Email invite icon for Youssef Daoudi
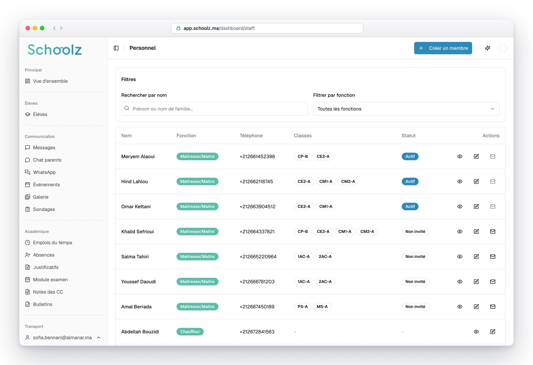 (x=493, y=281)
